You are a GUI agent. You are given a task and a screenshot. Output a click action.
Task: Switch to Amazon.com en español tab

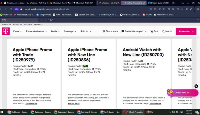tap(14, 3)
